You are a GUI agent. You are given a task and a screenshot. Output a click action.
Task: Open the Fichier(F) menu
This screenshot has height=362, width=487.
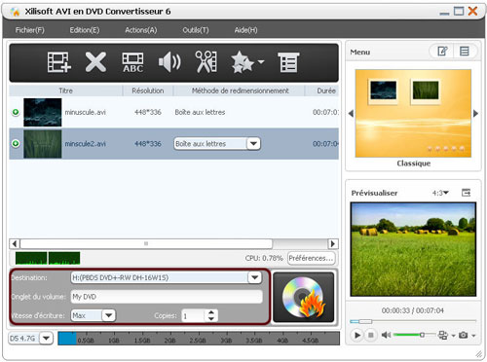pyautogui.click(x=29, y=30)
